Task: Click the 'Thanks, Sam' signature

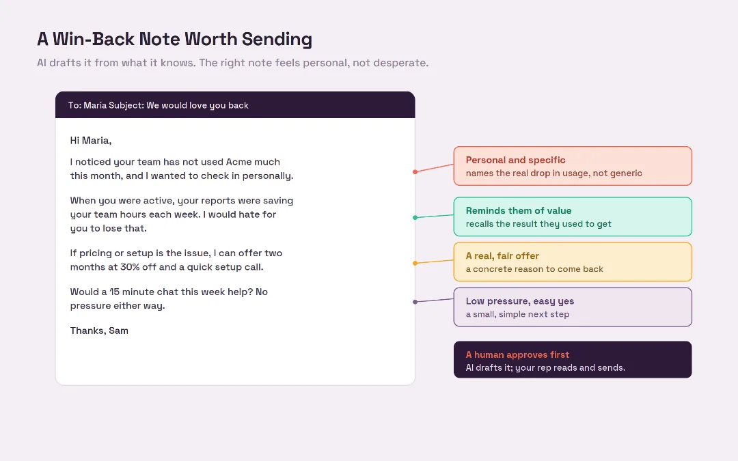Action: 99,331
